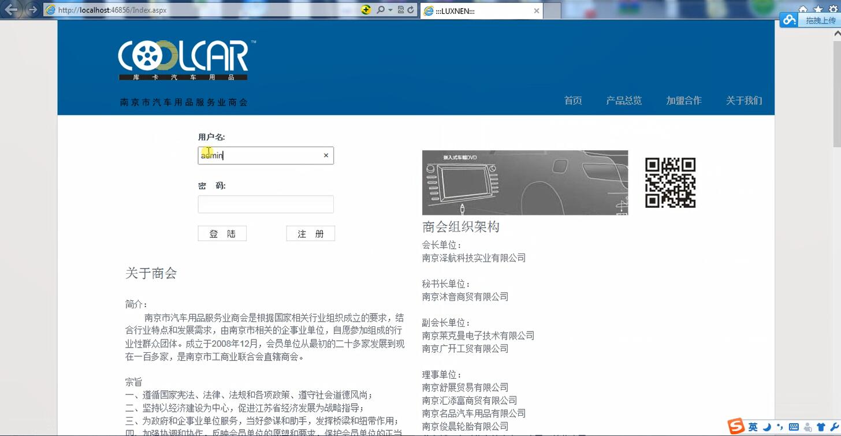
Task: Select the :::LUXNEN::: browser tab
Action: coord(481,11)
